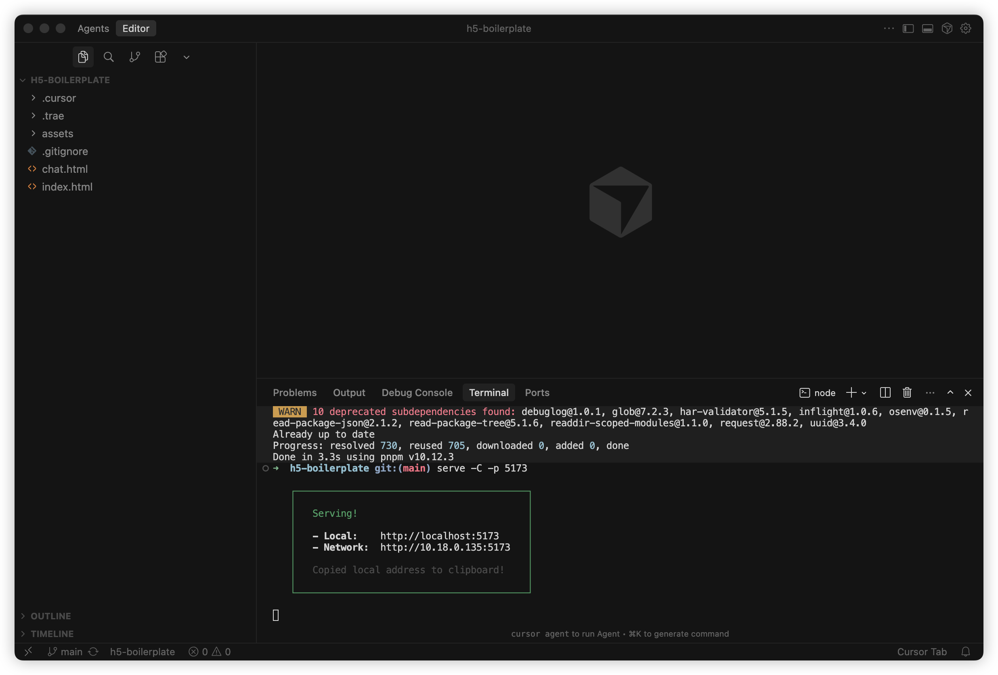The width and height of the screenshot is (998, 675).
Task: Click the trash icon to kill terminal
Action: [906, 392]
